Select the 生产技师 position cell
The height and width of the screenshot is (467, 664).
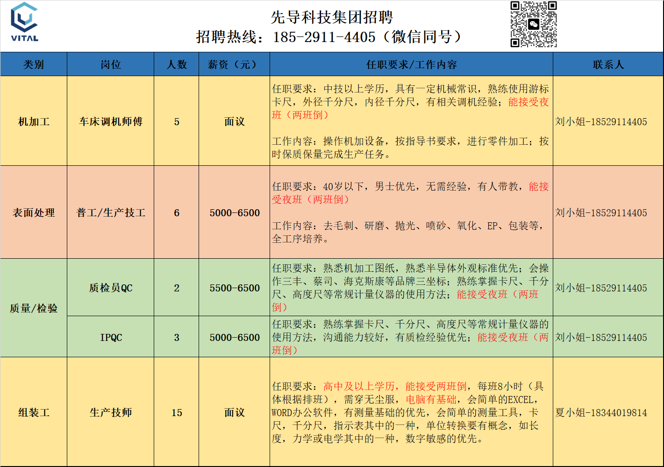pos(111,412)
